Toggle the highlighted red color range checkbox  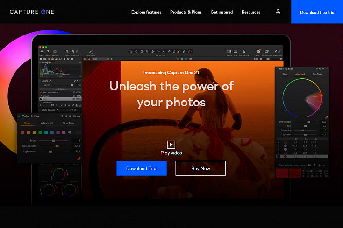279,157
